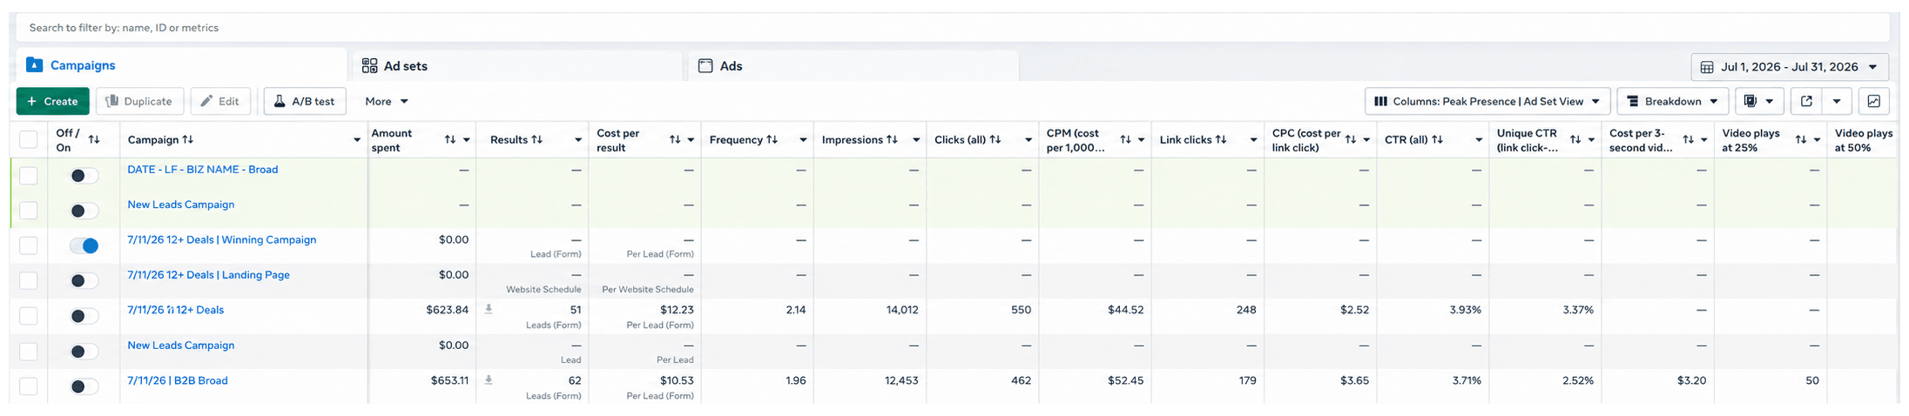Sort by CTR (all) arrows
The image size is (1909, 416).
(1438, 140)
